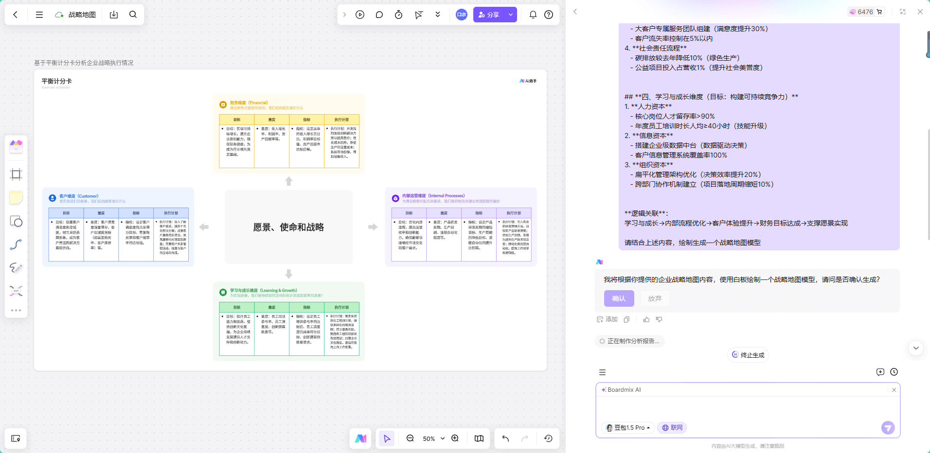Click the cloud sync status icon
930x453 pixels.
tap(59, 15)
